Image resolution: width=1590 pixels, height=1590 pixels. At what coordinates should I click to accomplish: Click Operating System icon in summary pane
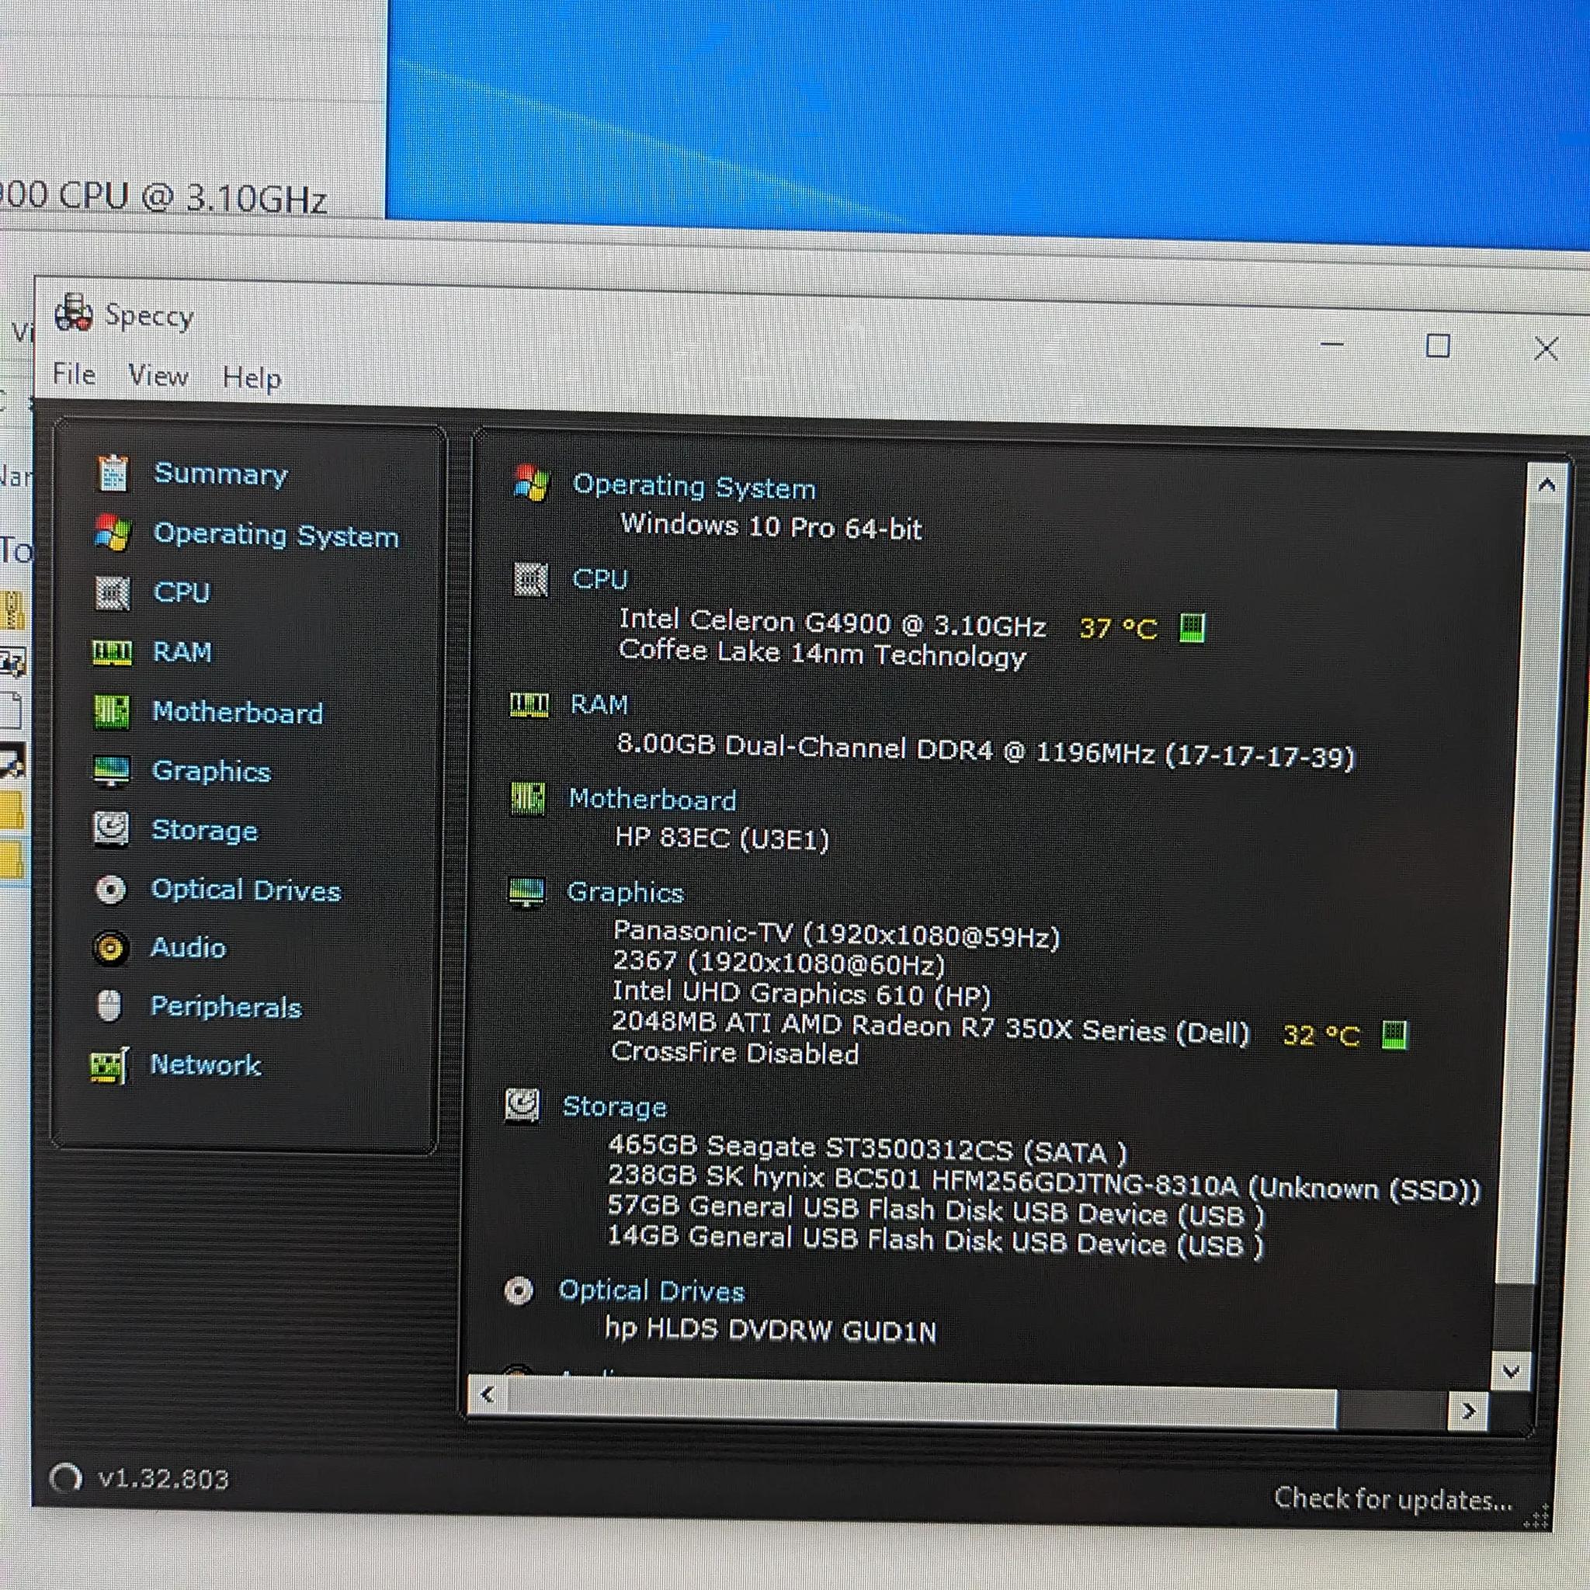(531, 484)
